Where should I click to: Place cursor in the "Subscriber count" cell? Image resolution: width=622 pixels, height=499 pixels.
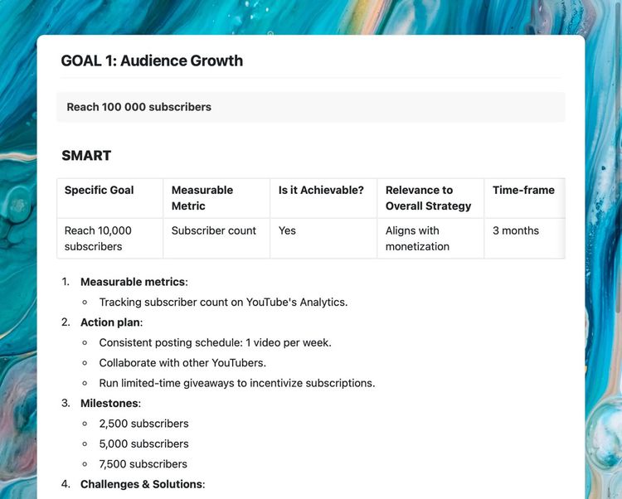tap(214, 230)
